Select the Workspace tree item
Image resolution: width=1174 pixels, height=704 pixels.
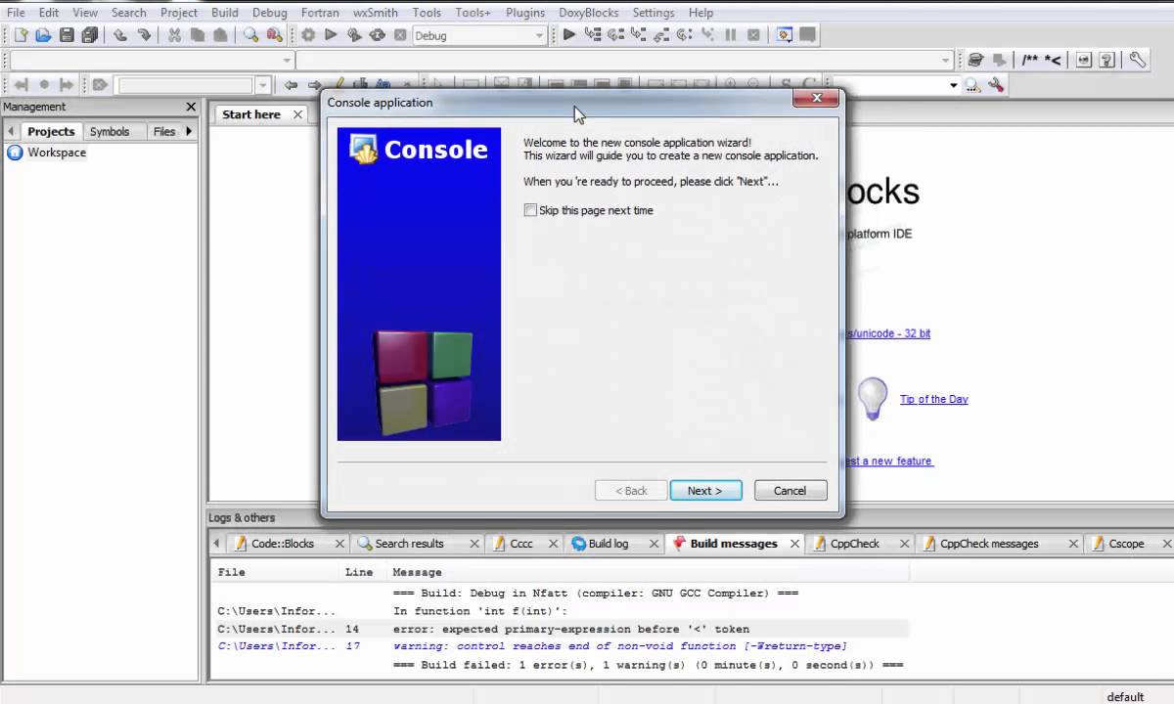[x=57, y=153]
